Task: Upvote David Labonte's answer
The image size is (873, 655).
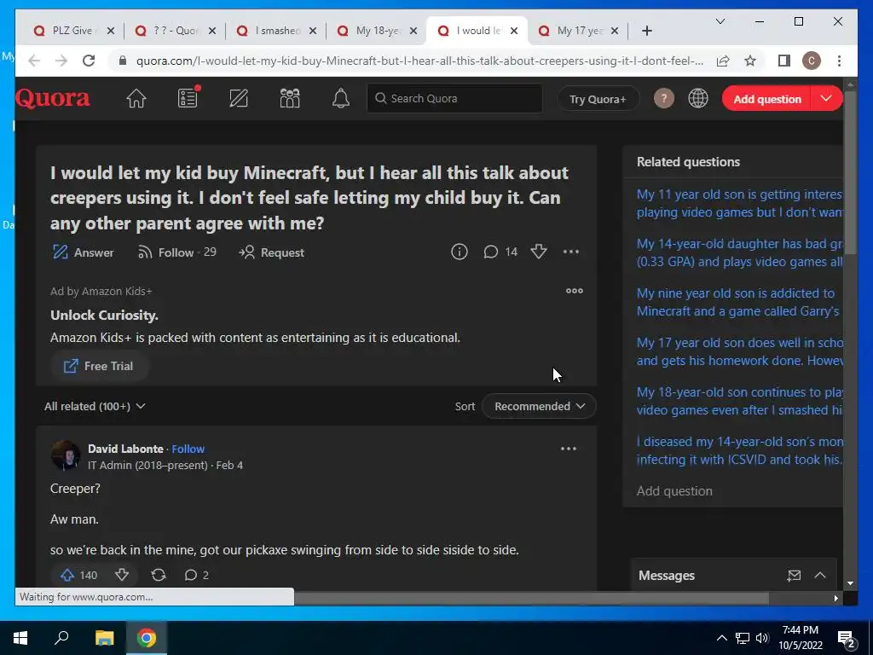Action: (78, 575)
